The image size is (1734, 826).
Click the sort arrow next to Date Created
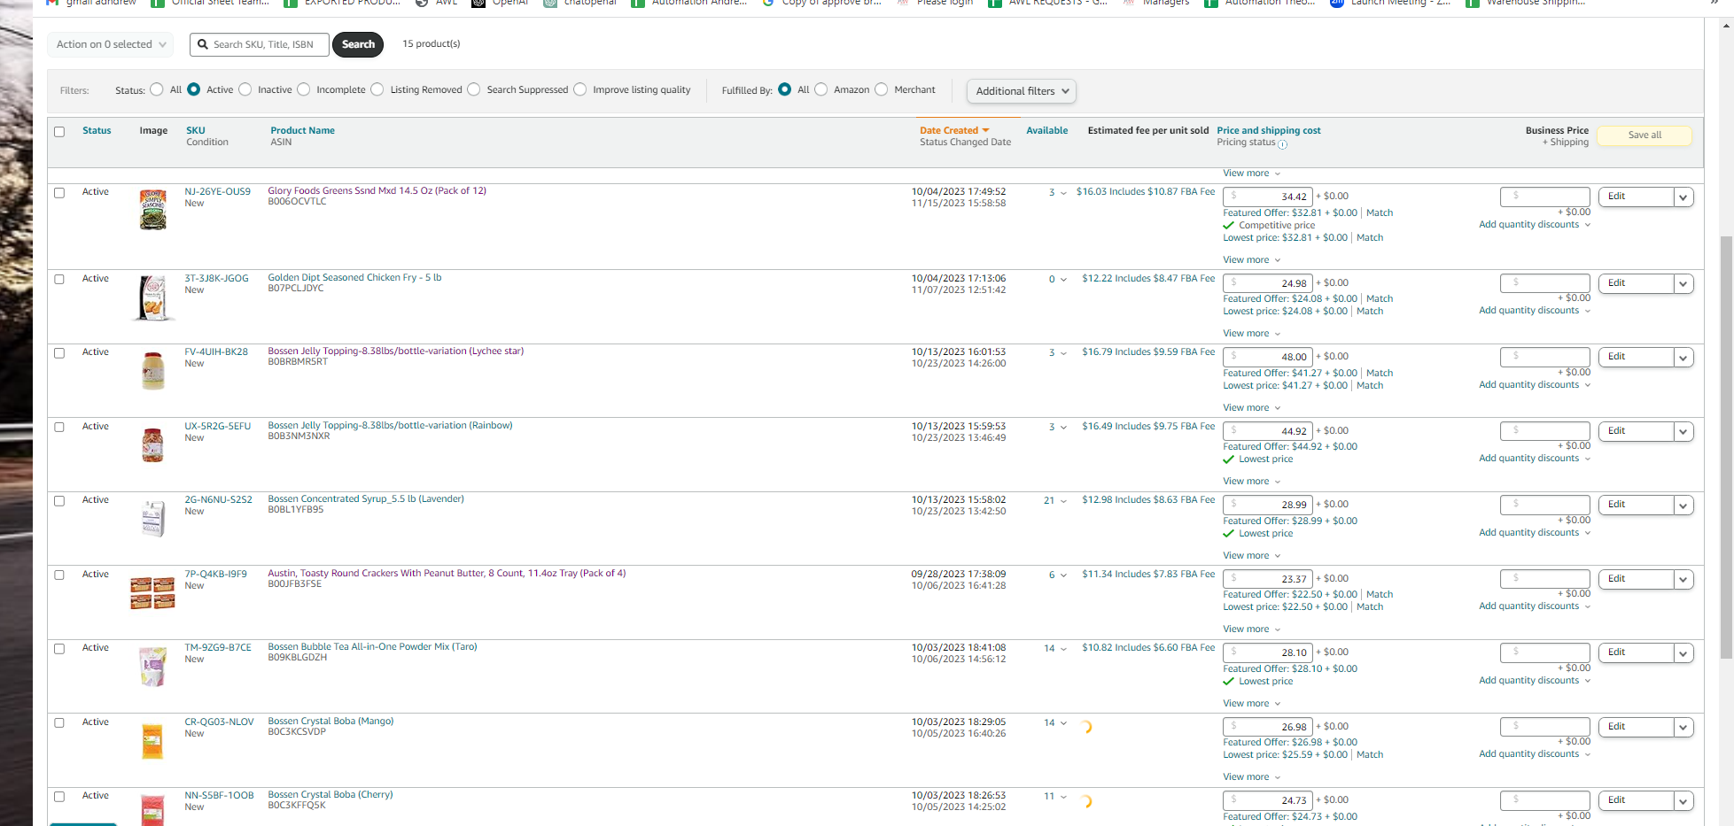click(x=985, y=130)
